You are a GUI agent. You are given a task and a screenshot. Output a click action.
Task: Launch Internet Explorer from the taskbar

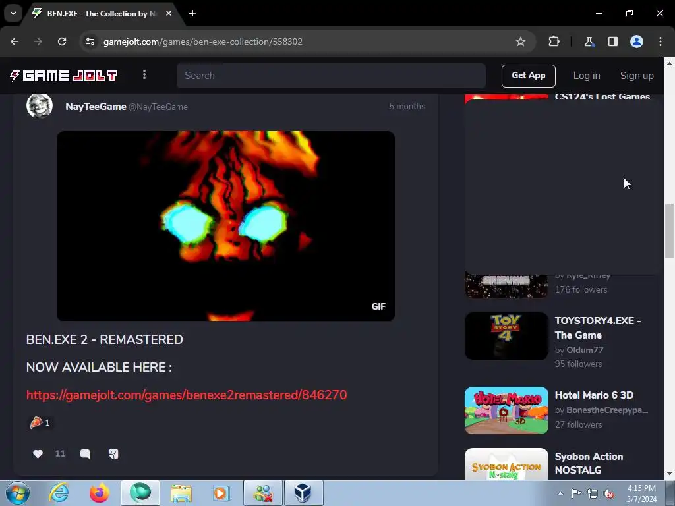click(x=59, y=493)
